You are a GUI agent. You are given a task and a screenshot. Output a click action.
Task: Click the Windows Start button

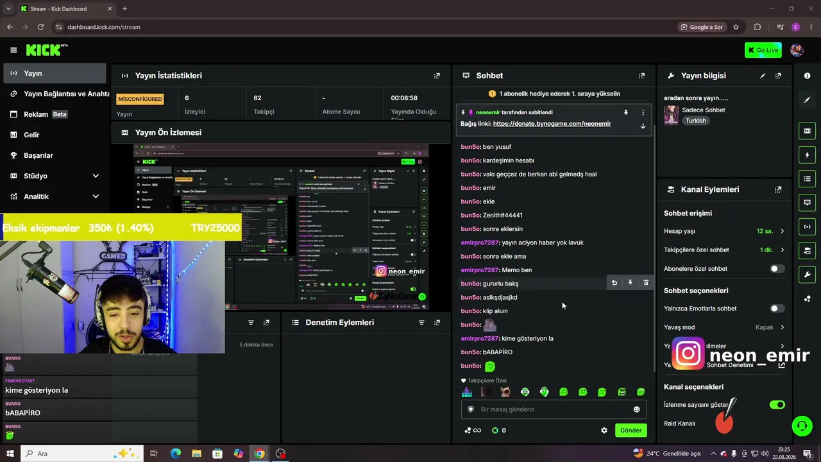pyautogui.click(x=10, y=454)
